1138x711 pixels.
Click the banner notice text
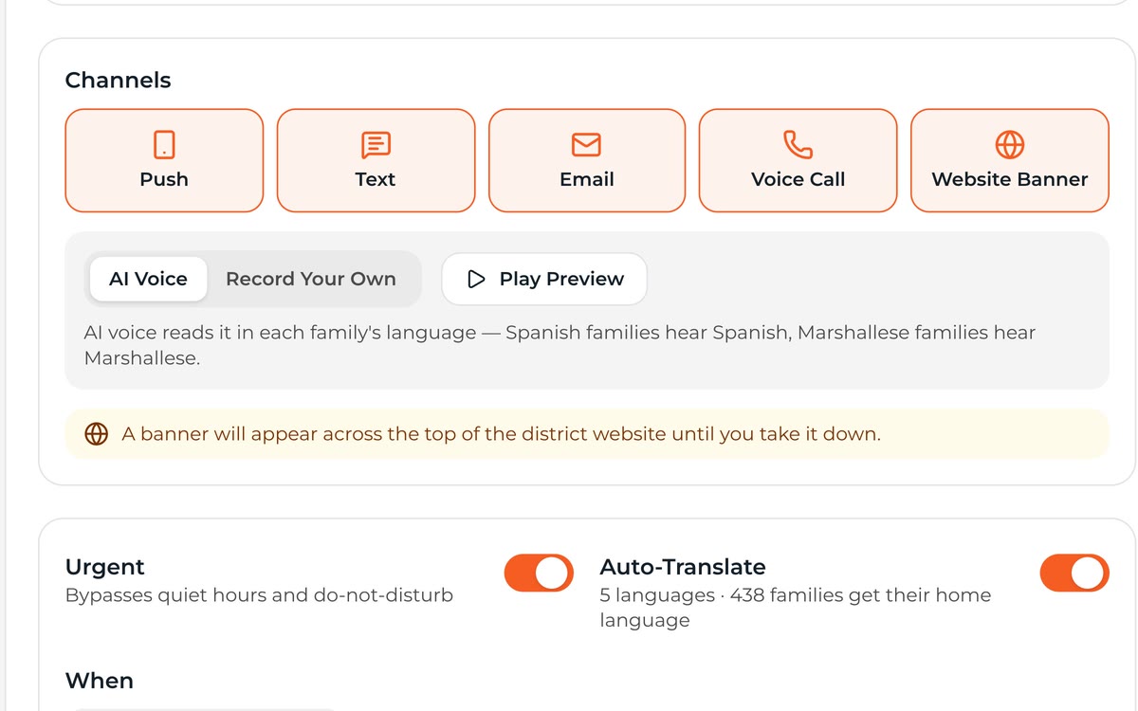(501, 434)
